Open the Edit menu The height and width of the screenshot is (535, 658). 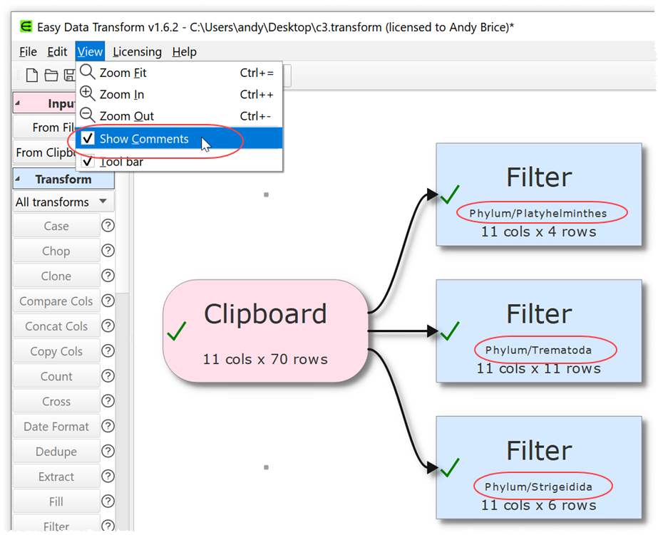pos(57,51)
